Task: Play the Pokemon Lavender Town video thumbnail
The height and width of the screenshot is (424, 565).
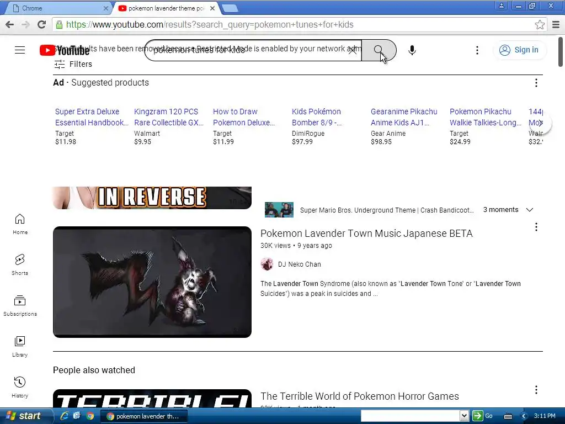Action: [x=152, y=282]
